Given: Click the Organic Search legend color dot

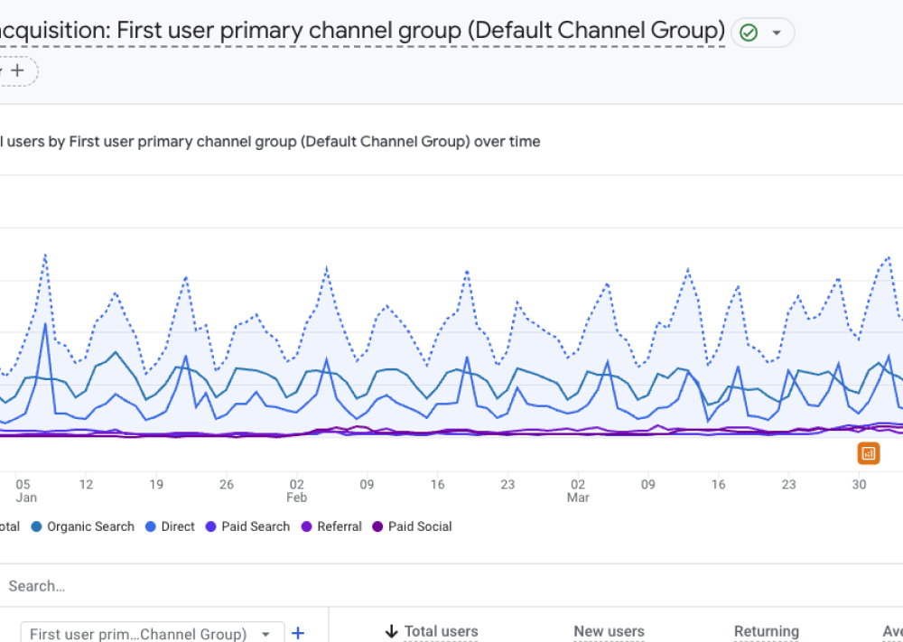Looking at the screenshot, I should 36,526.
